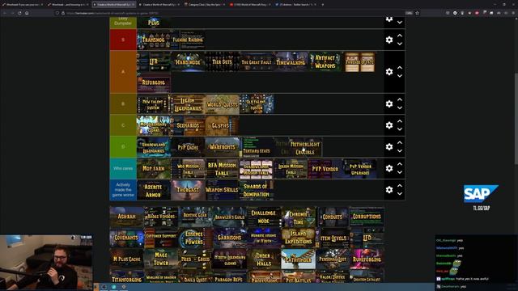518x291 pixels.
Task: Select the Artifact Weapons tile
Action: click(x=325, y=61)
